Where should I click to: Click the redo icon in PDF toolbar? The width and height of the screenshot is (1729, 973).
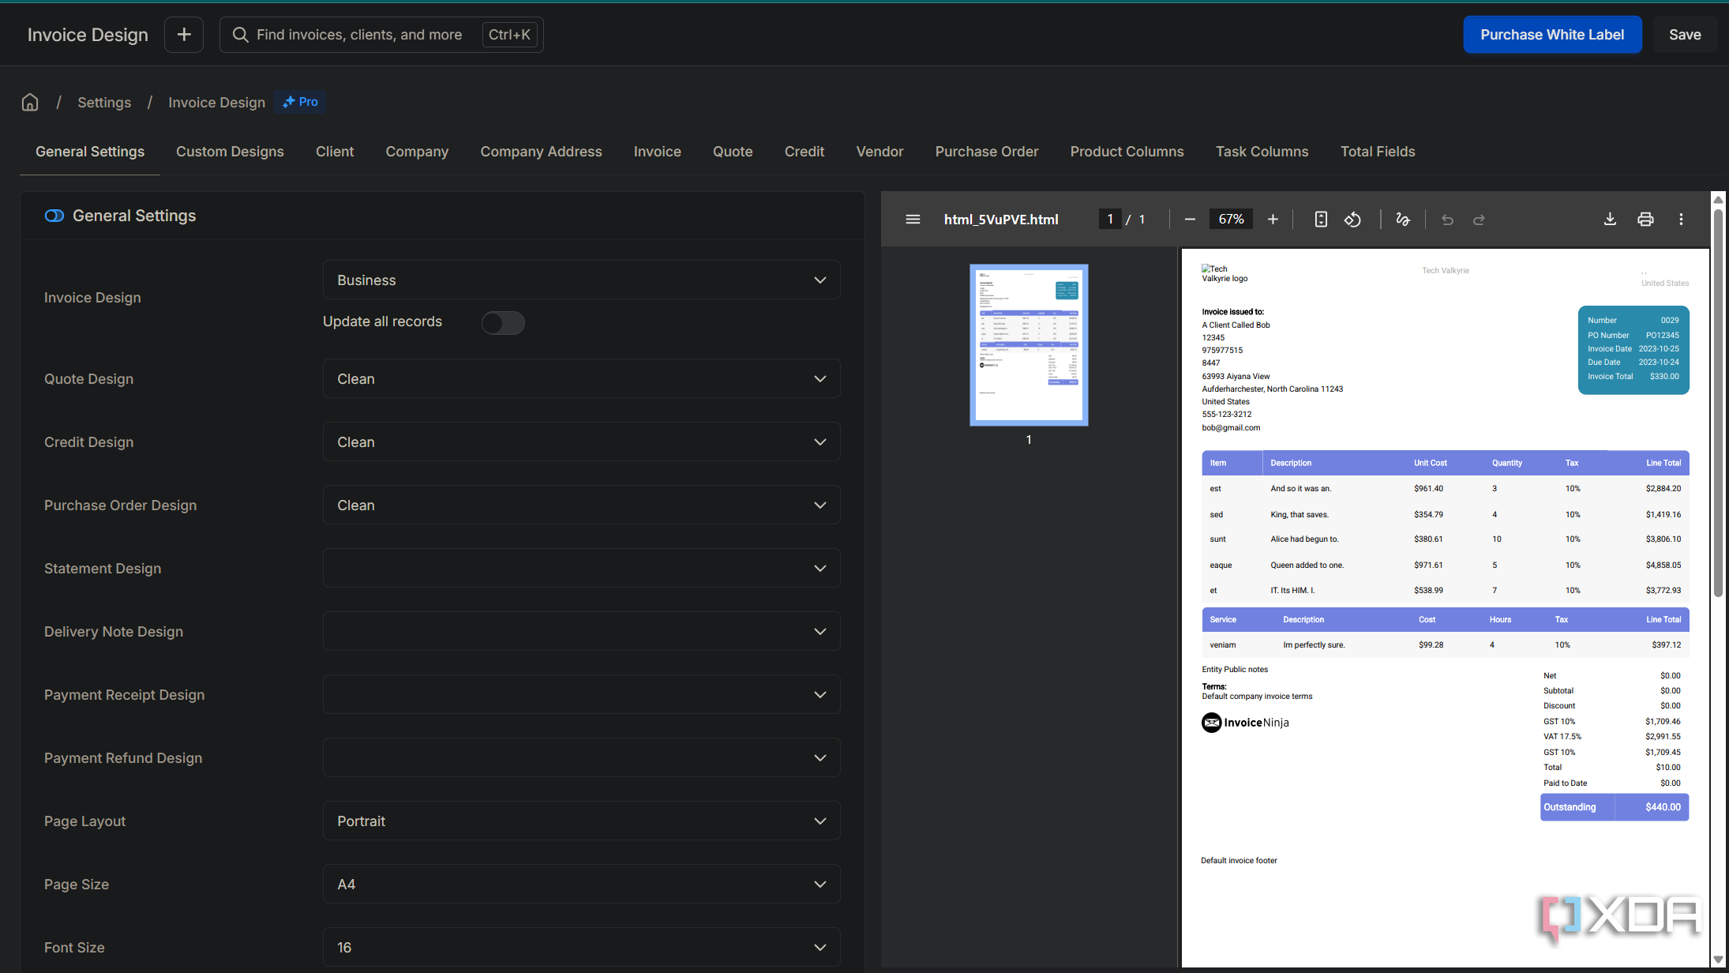[1479, 220]
